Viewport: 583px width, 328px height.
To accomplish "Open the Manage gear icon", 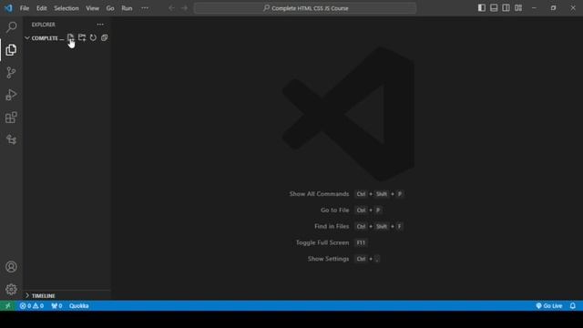I will point(11,289).
